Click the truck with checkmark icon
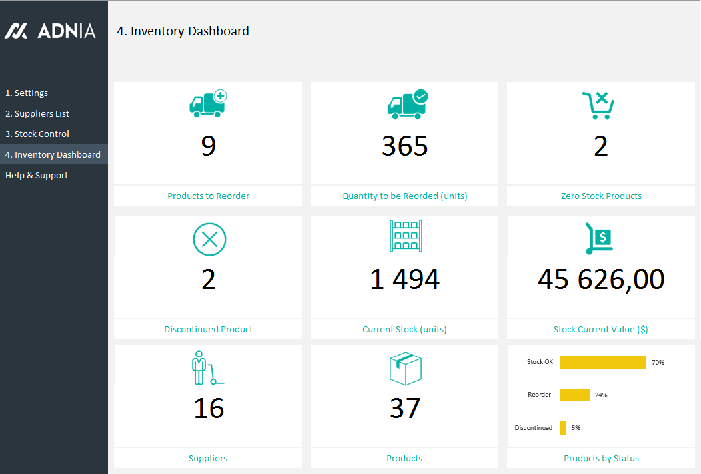 tap(406, 105)
